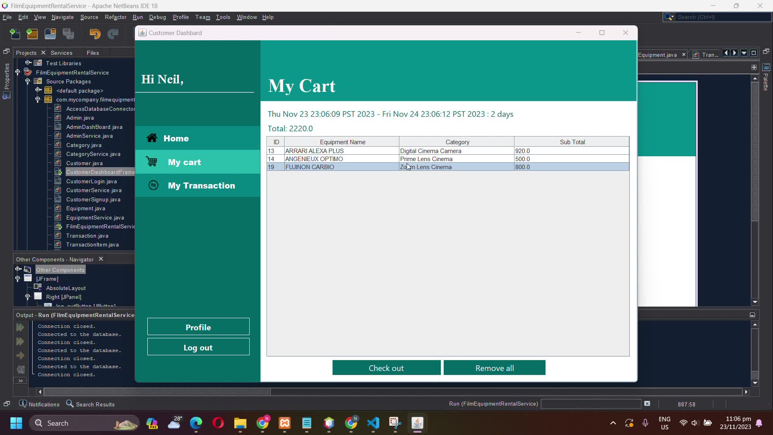Click the output panel horizontal scrollbar

point(157,391)
